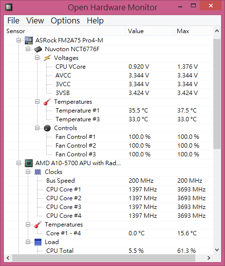Viewport: 225px width, 266px height.
Task: Click the Voltages lightning bolt icon
Action: (47, 58)
